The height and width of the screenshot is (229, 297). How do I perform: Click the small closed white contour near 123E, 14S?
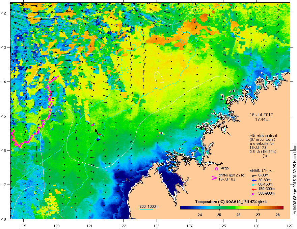[x=159, y=77]
